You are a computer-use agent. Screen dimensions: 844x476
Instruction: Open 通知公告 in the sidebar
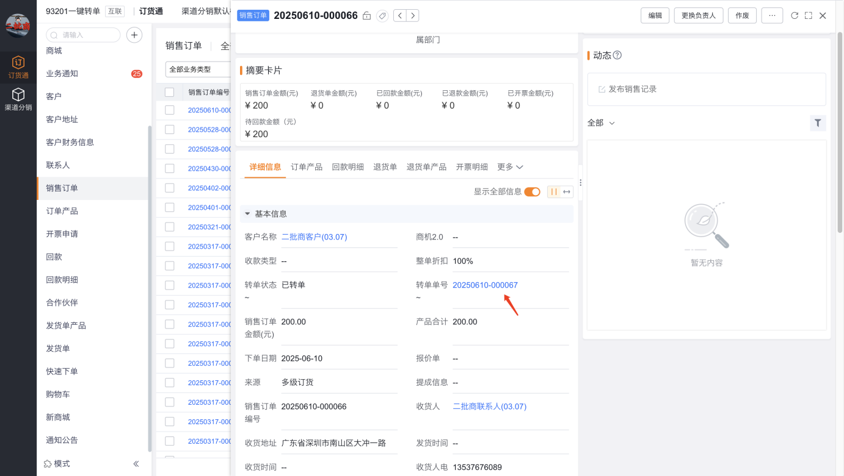point(62,440)
